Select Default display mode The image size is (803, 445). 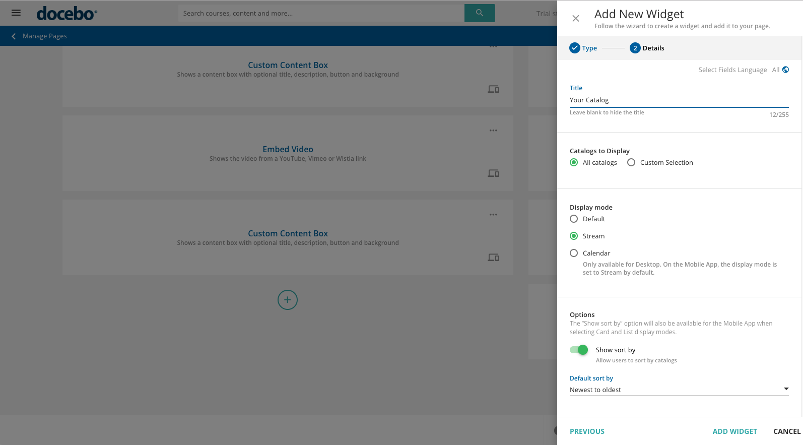pyautogui.click(x=574, y=219)
